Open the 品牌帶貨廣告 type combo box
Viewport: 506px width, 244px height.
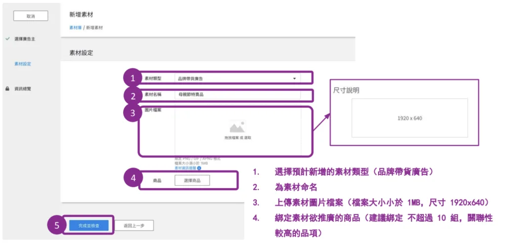[237, 79]
